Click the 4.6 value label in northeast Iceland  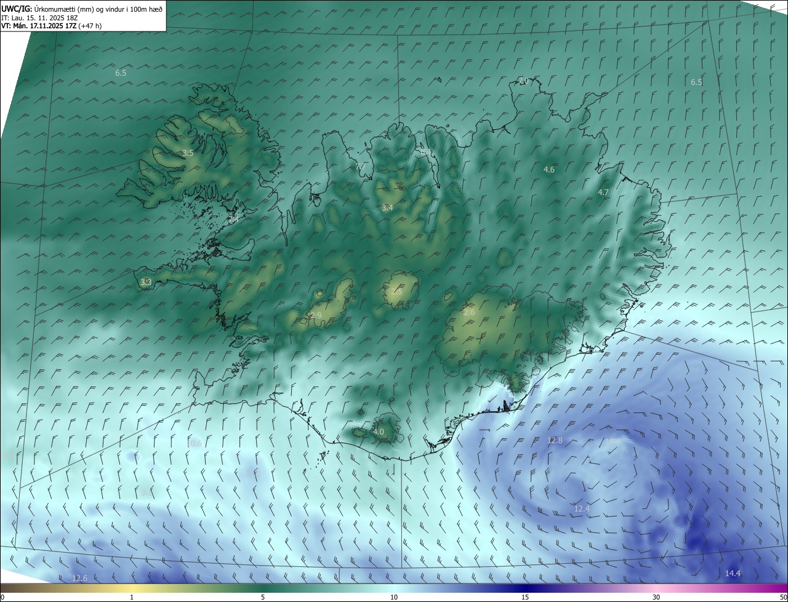(549, 169)
